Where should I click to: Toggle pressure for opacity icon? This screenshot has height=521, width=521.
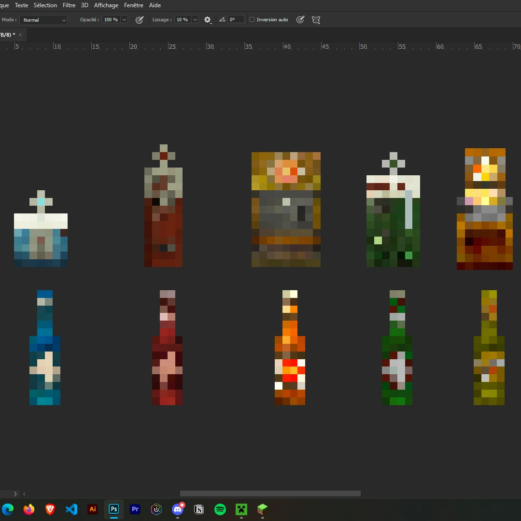coord(140,20)
